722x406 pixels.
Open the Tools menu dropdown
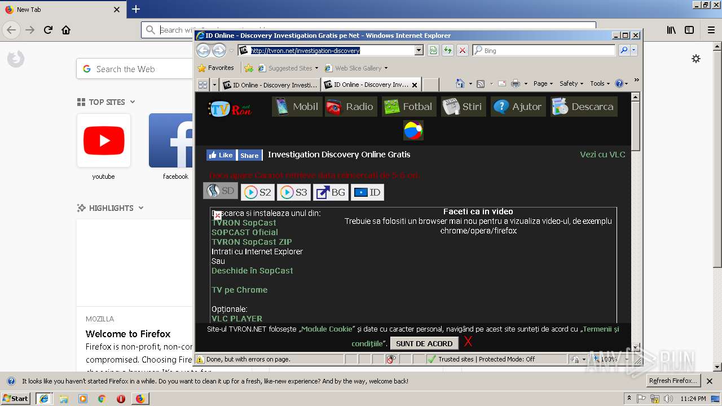(x=600, y=83)
